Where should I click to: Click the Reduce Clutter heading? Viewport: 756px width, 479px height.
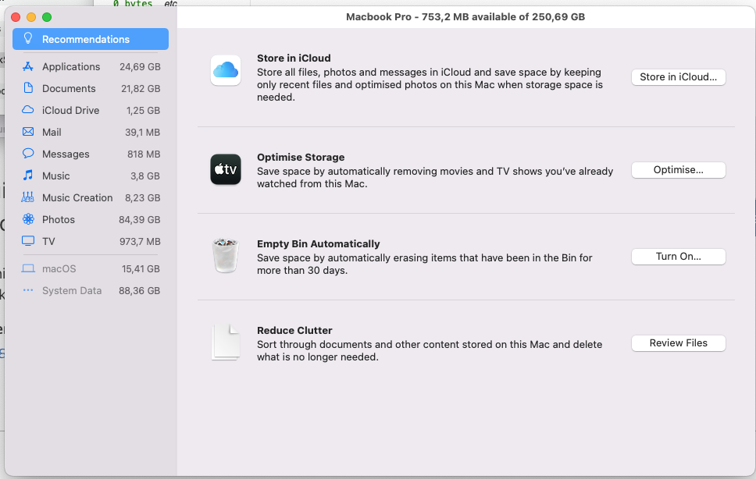(294, 331)
